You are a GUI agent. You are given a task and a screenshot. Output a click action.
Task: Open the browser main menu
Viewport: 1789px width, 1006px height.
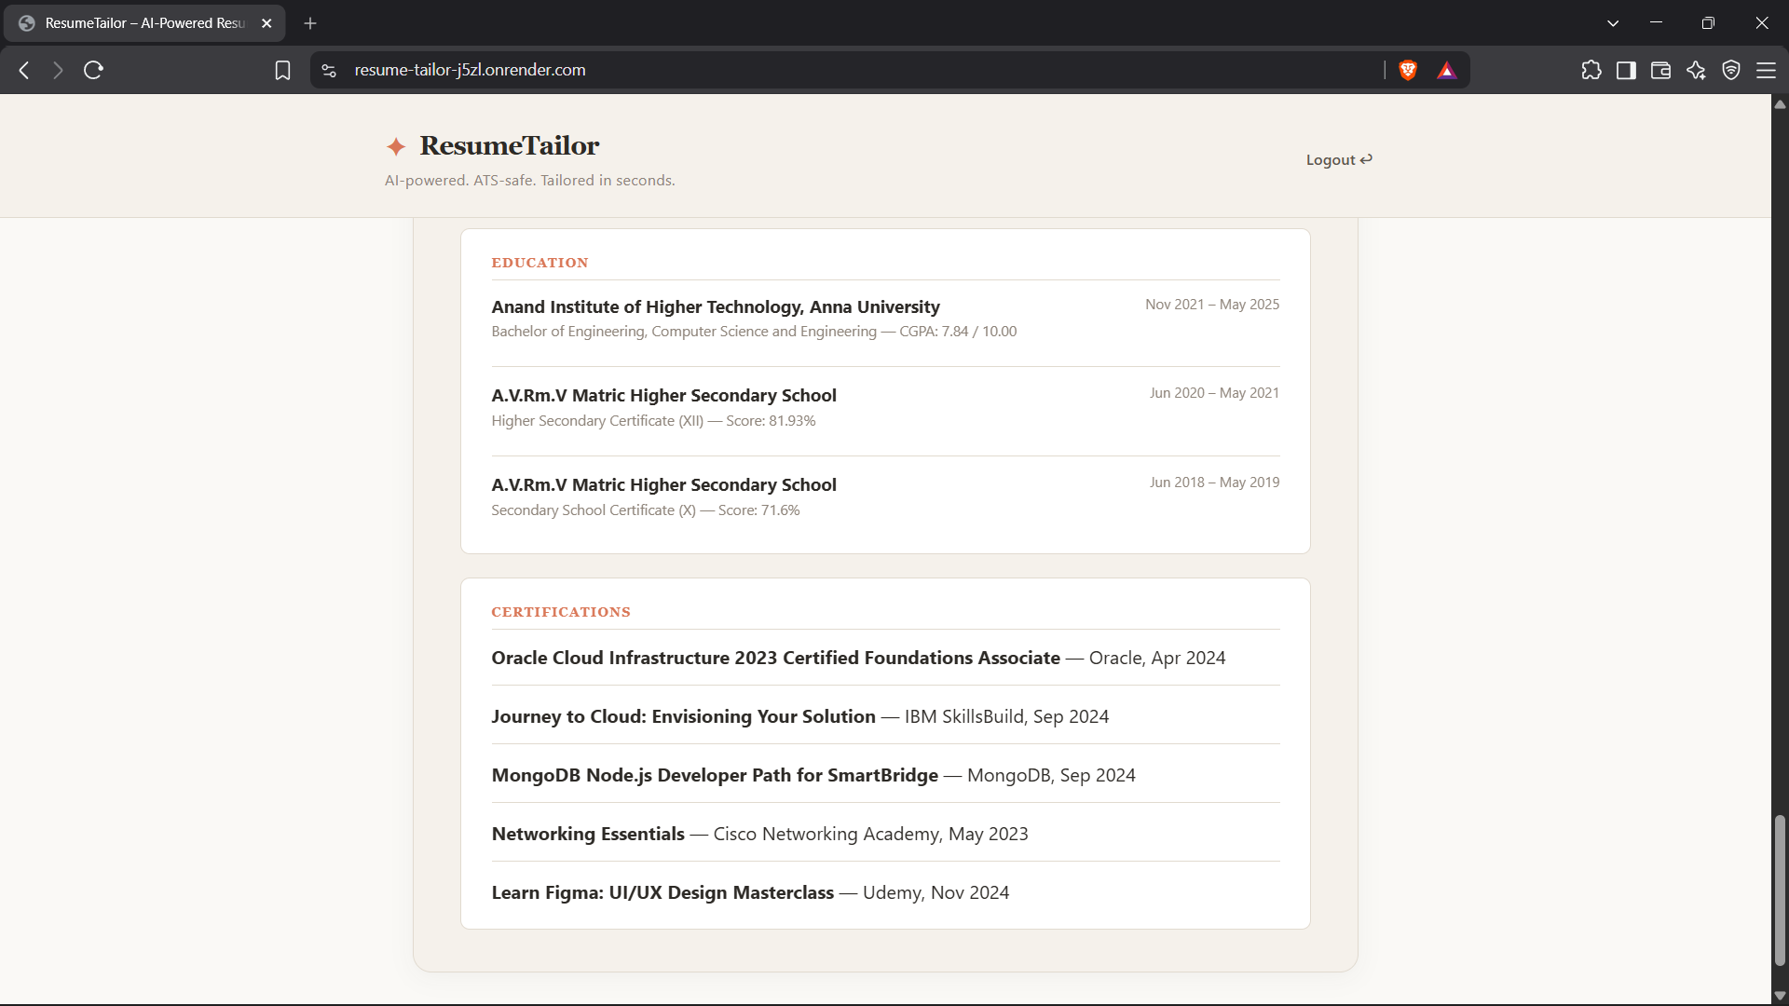pyautogui.click(x=1766, y=70)
